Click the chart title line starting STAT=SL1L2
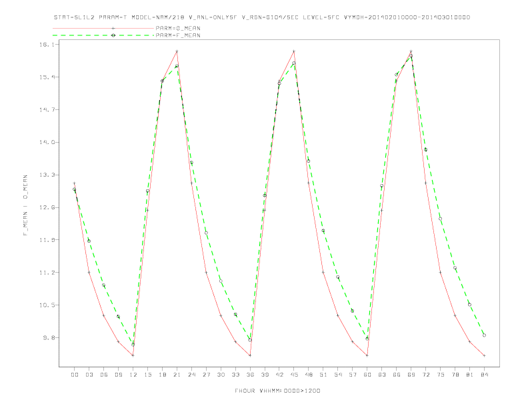 click(261, 17)
